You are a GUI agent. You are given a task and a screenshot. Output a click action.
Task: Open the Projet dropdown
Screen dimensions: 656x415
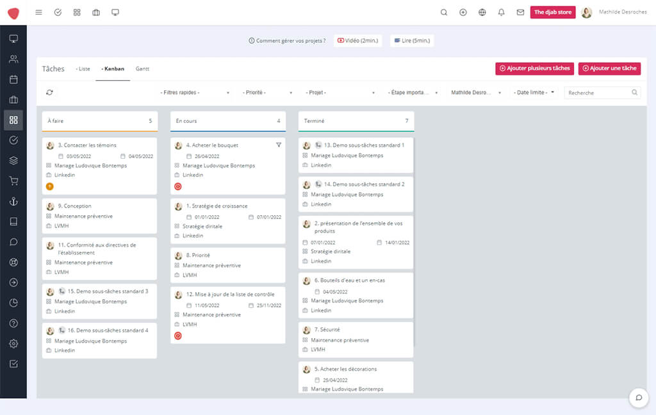341,92
